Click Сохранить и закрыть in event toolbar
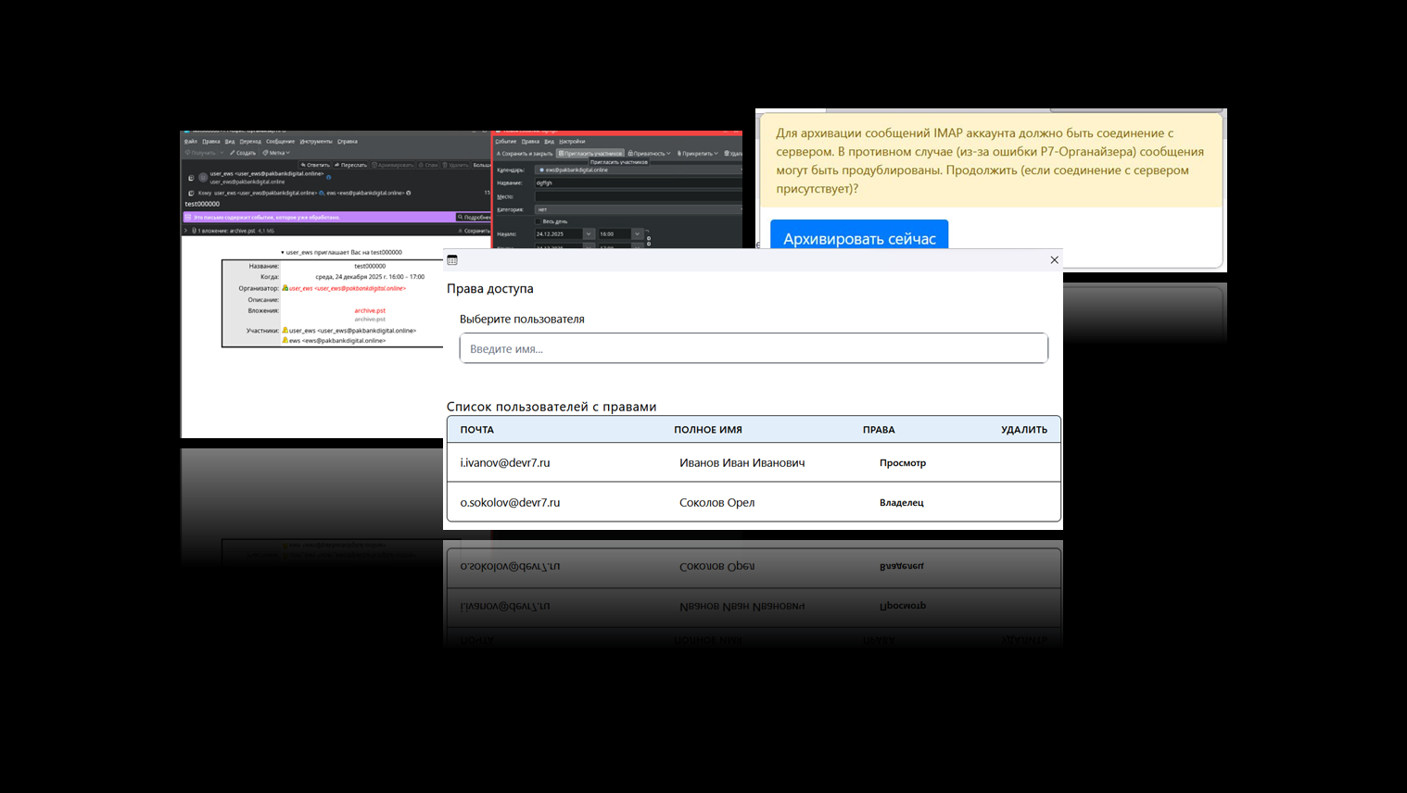Viewport: 1407px width, 793px height. pos(524,154)
